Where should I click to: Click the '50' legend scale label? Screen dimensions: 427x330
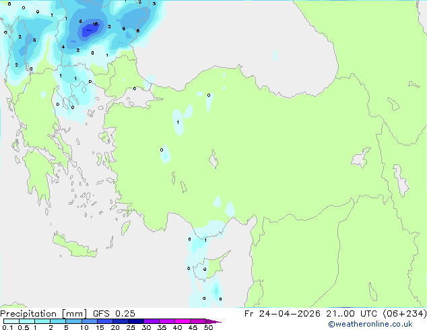click(208, 327)
